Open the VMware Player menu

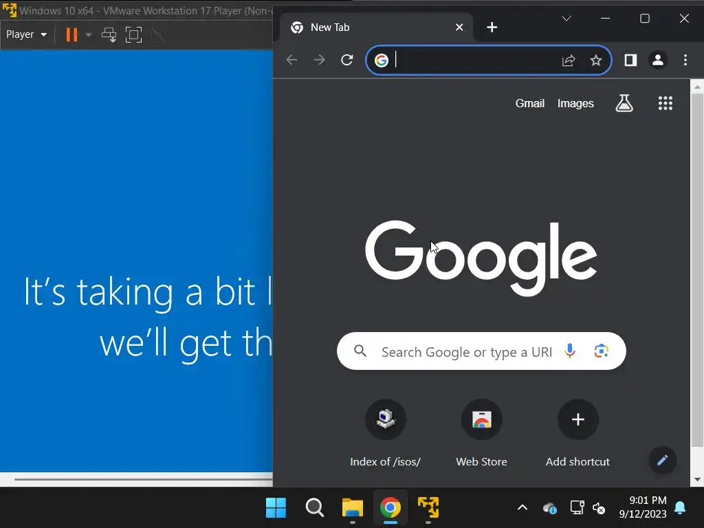[27, 34]
